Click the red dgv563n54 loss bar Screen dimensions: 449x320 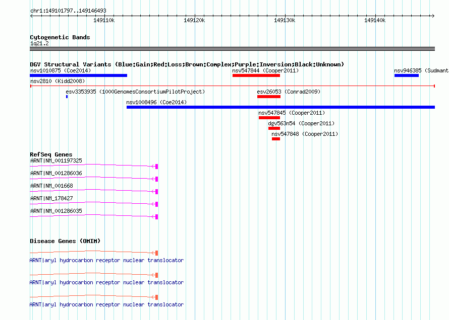(274, 128)
